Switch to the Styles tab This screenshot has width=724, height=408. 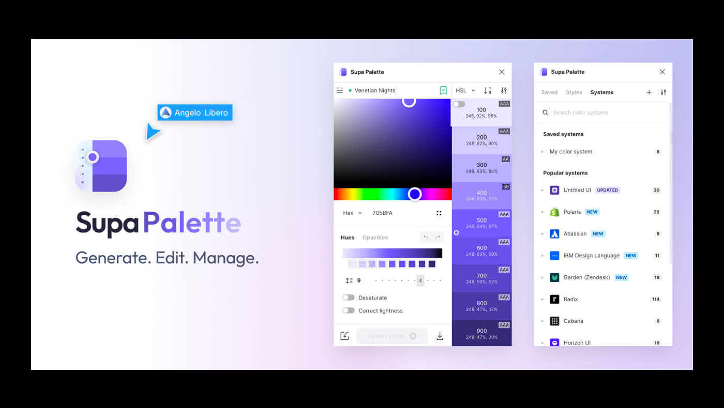[x=574, y=92]
